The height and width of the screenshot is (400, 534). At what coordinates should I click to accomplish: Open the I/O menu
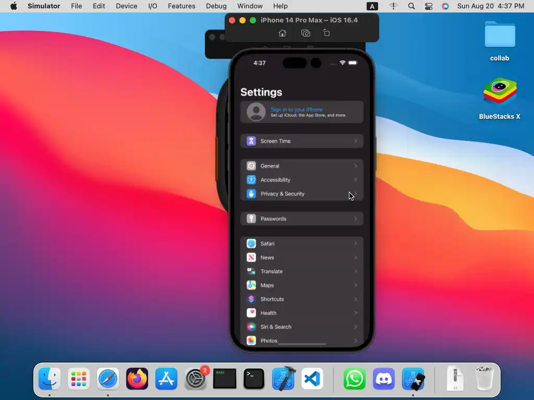pyautogui.click(x=153, y=6)
